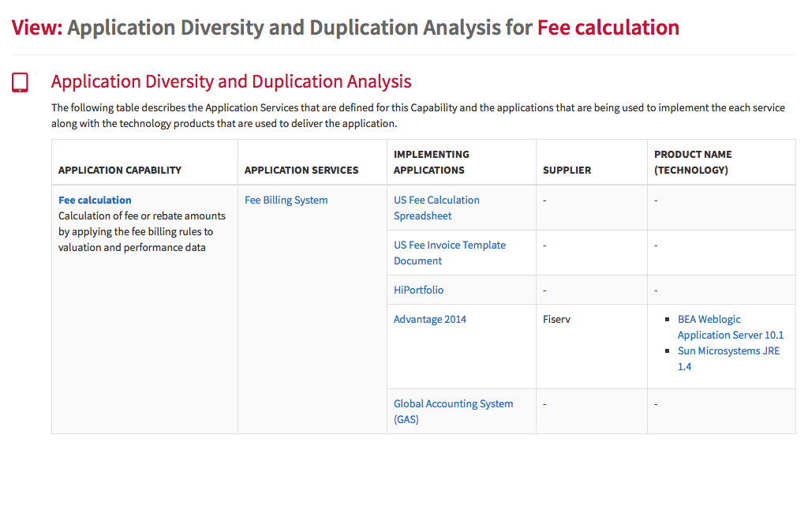Open the Advantage 2014 application link
The image size is (808, 506).
click(x=430, y=320)
